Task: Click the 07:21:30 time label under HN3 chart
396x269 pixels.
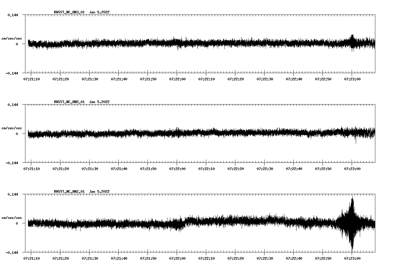Action: coord(90,79)
